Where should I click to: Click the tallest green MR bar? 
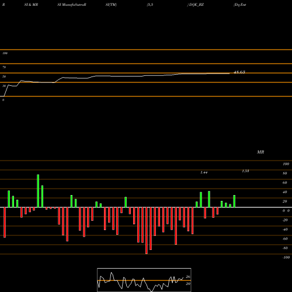click(38, 191)
